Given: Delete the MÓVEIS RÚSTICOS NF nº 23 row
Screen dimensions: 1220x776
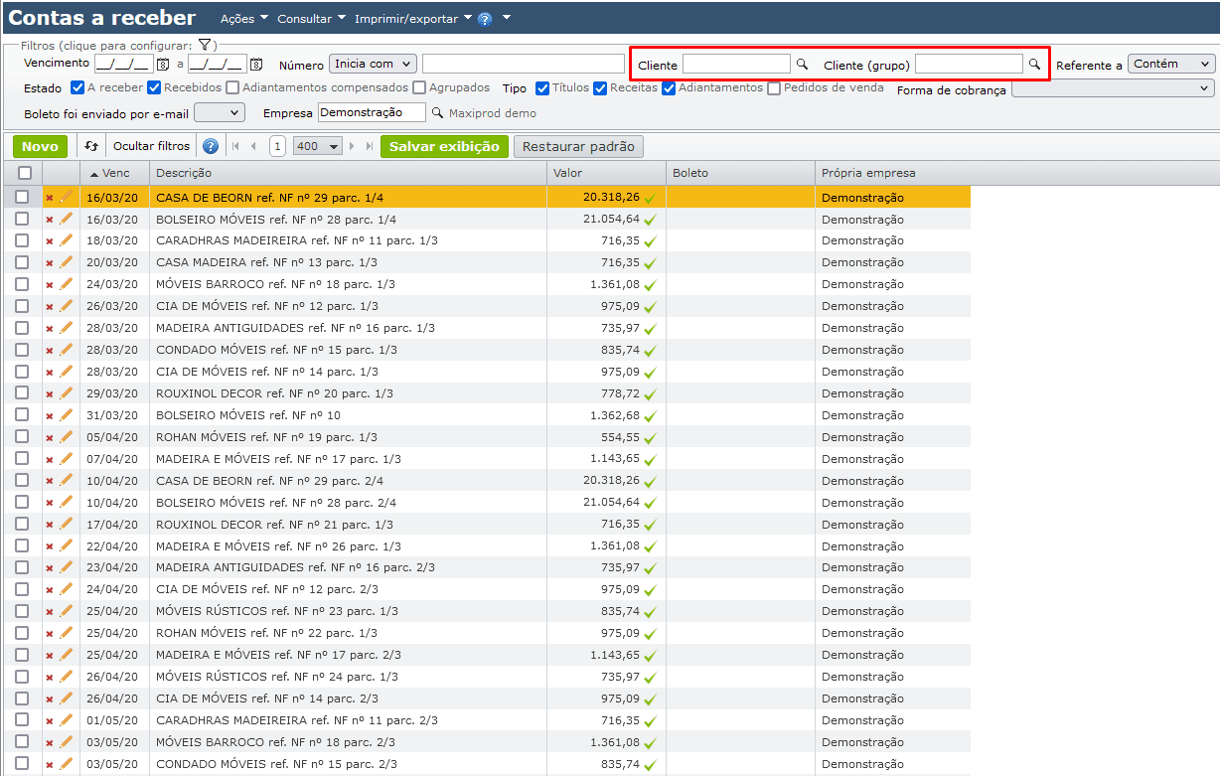Looking at the screenshot, I should pos(50,612).
